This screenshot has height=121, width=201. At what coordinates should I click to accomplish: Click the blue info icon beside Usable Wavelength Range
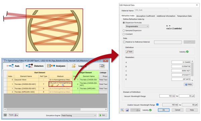tap(158, 105)
